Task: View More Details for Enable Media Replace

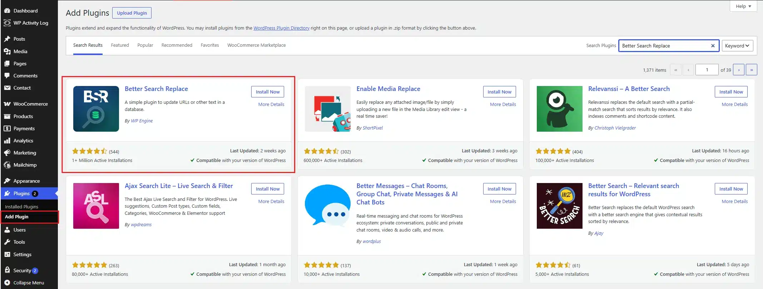Action: pyautogui.click(x=503, y=104)
